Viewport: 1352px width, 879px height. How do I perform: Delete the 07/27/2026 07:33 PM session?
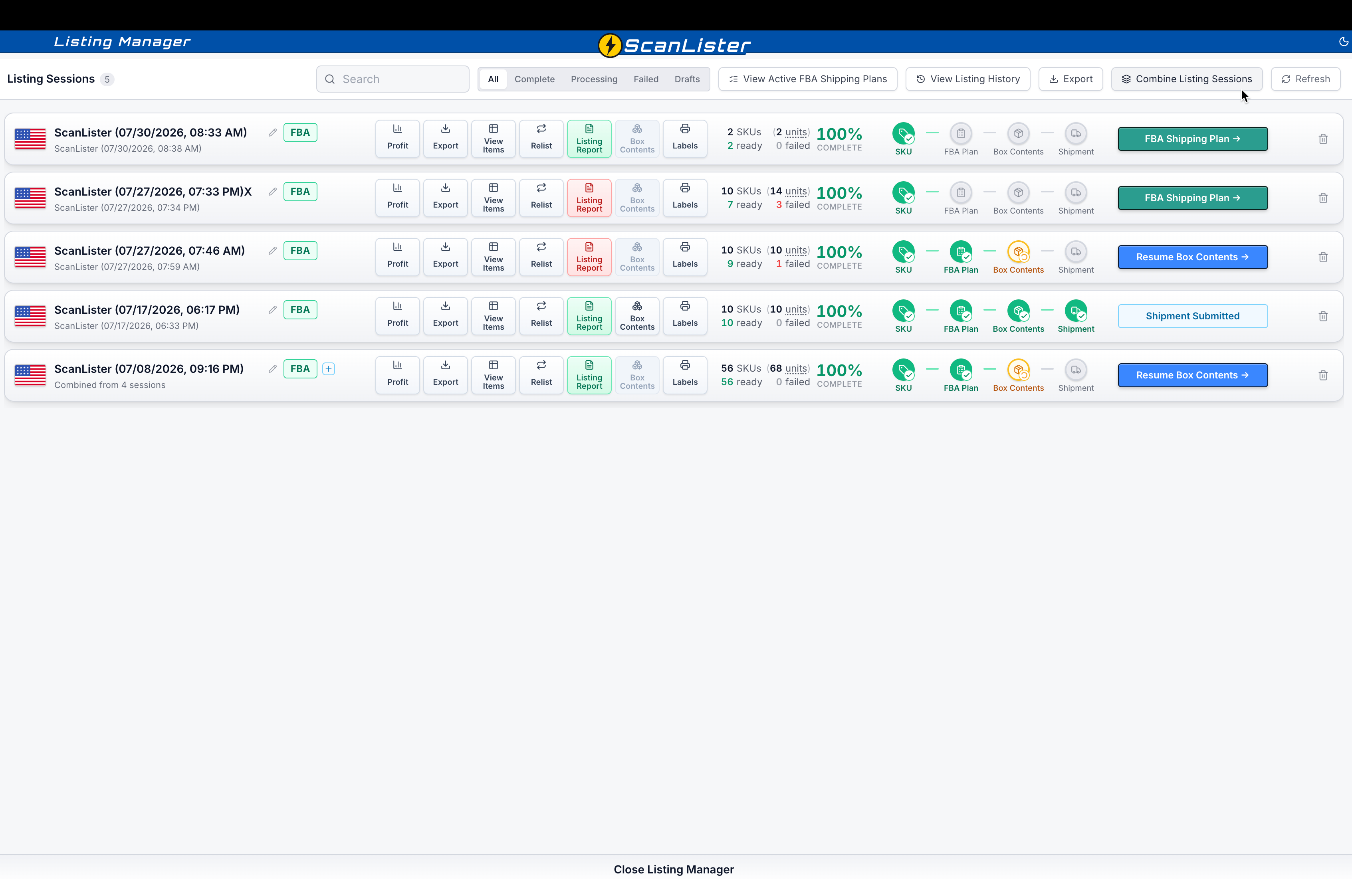(x=1323, y=198)
